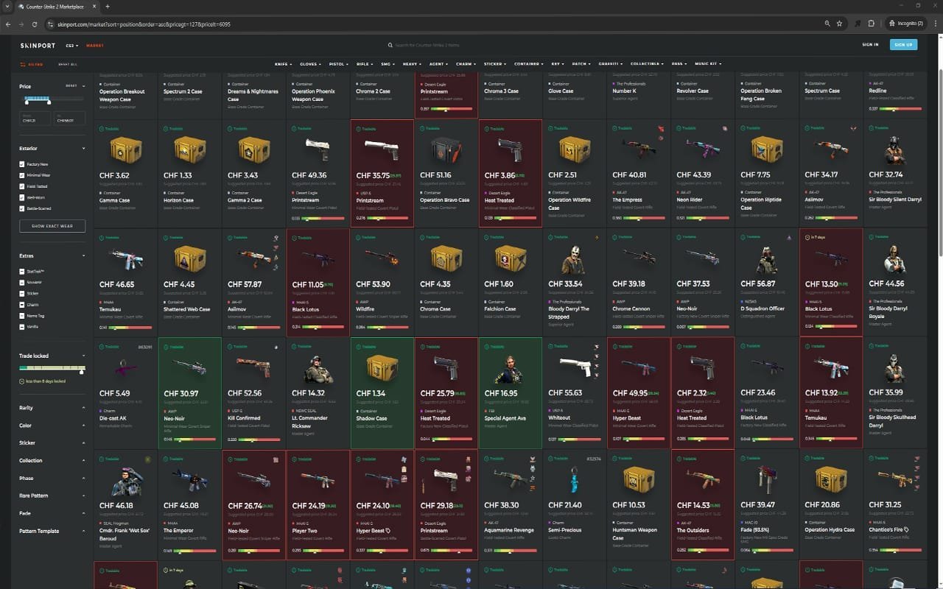This screenshot has width=943, height=589.
Task: Open the Gamma Case item image
Action: [x=125, y=150]
